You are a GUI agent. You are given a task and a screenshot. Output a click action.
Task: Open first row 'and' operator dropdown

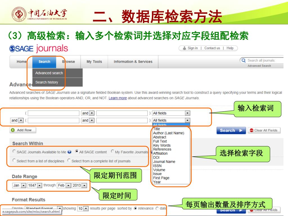[88, 113]
